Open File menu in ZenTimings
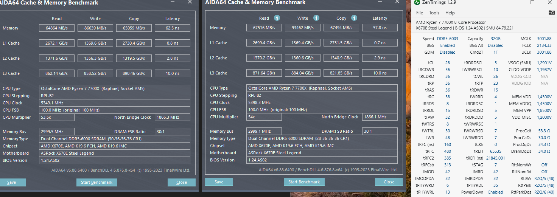Screen dimensions: 557x197 click(419, 13)
